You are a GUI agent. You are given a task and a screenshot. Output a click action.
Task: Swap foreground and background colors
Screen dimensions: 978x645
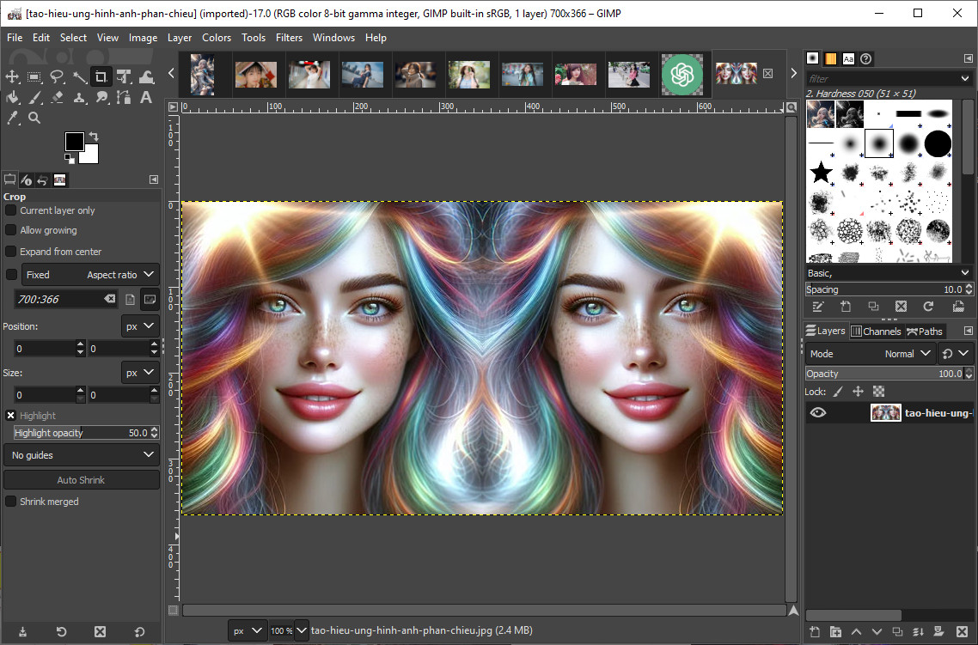click(93, 137)
